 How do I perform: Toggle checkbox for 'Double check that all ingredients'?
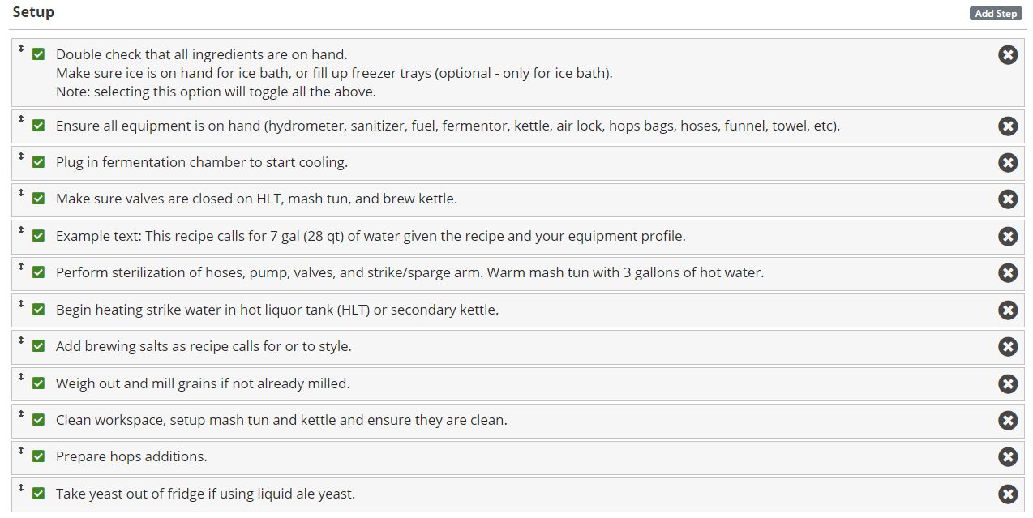(x=38, y=54)
